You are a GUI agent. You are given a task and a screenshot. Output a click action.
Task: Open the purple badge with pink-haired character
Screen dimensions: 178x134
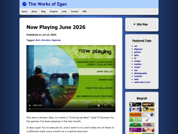point(135,130)
